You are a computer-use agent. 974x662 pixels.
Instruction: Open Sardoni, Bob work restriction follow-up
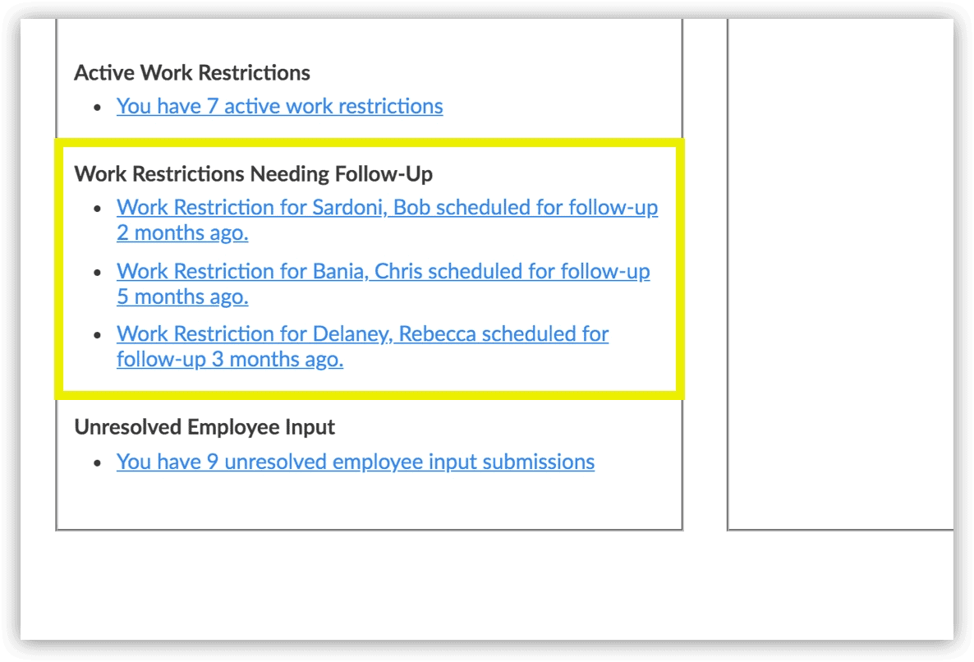[386, 208]
